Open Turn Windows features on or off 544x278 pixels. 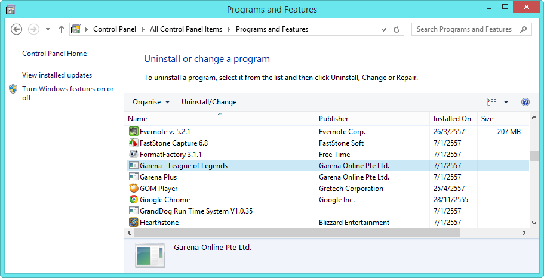click(68, 93)
